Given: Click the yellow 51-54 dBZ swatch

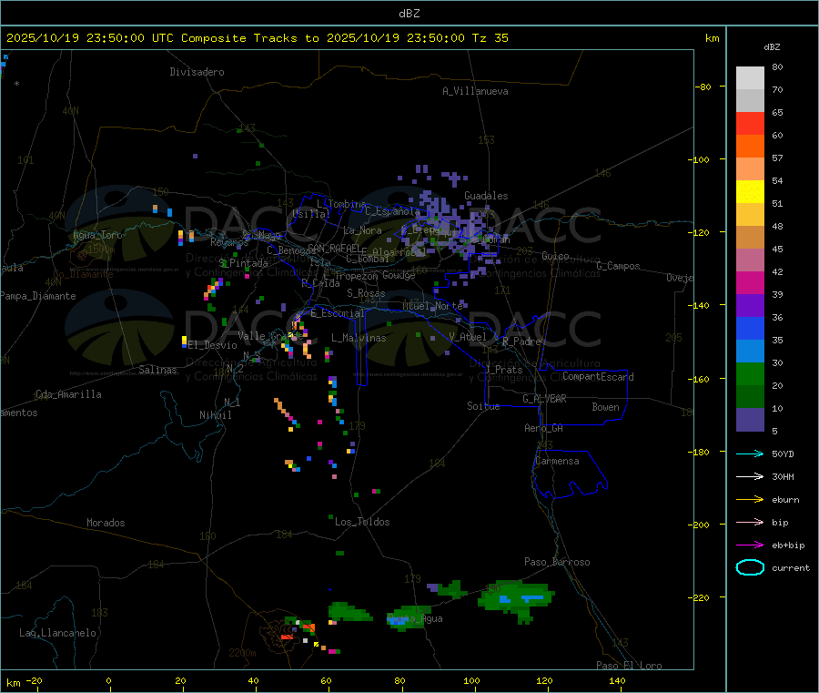Looking at the screenshot, I should click(x=750, y=192).
